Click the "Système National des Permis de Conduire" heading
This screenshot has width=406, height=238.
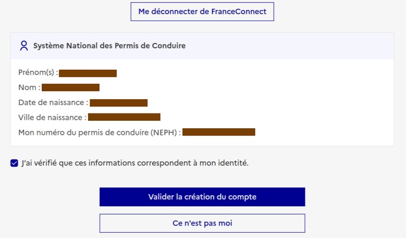[x=109, y=46]
